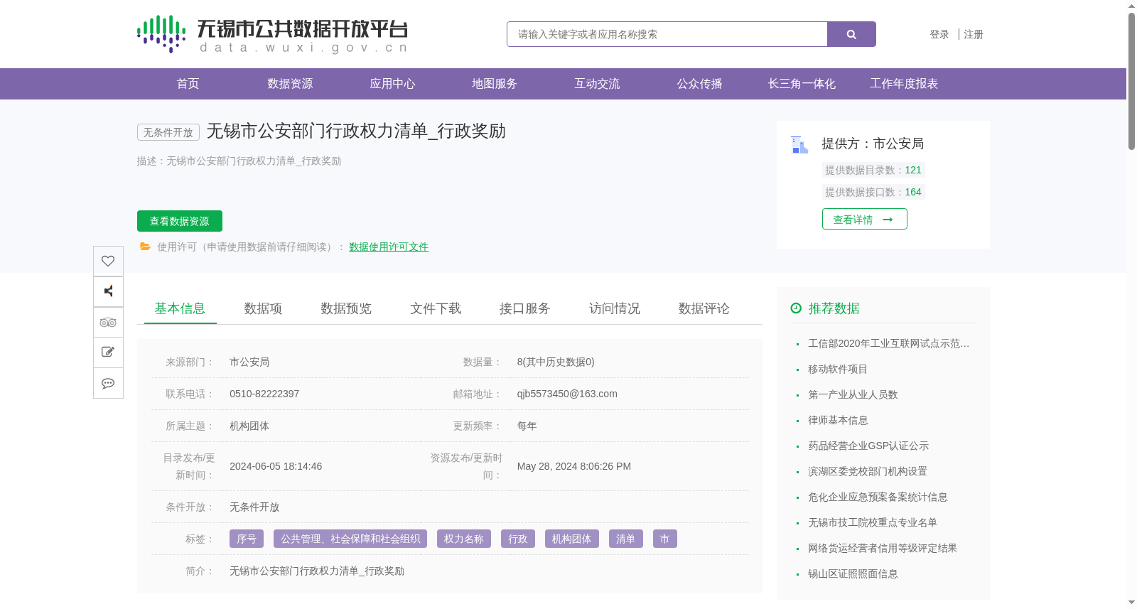Image resolution: width=1137 pixels, height=609 pixels.
Task: Click the 权力名称 tag
Action: click(x=464, y=539)
